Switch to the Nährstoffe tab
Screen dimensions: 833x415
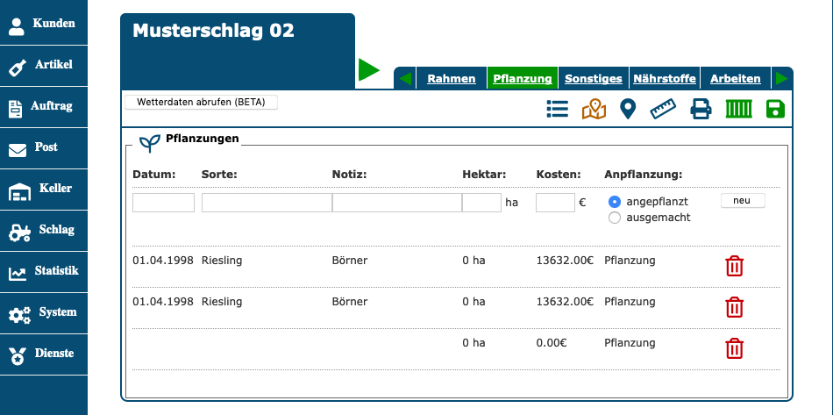point(664,78)
